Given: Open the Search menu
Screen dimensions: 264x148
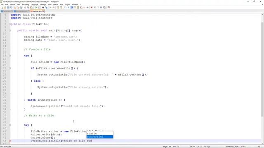Looking at the screenshot, I should click(x=12, y=5).
